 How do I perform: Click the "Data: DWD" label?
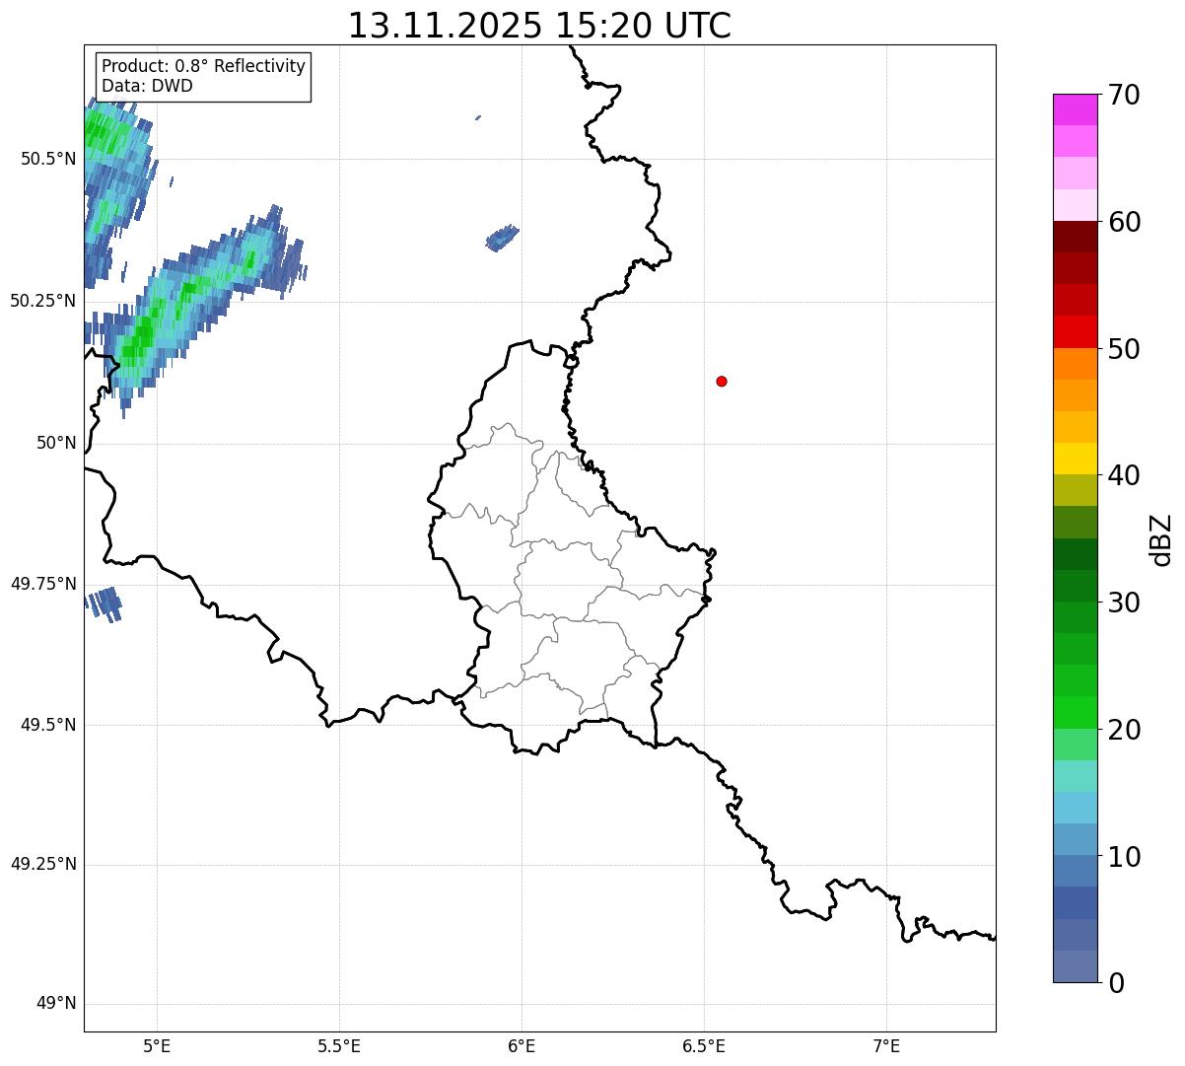point(147,86)
